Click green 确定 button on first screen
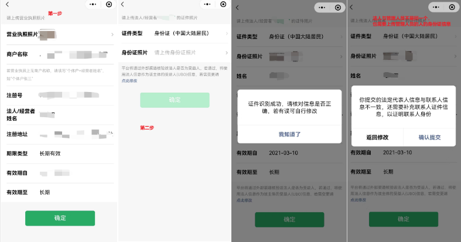The height and width of the screenshot is (242, 461). point(60,218)
